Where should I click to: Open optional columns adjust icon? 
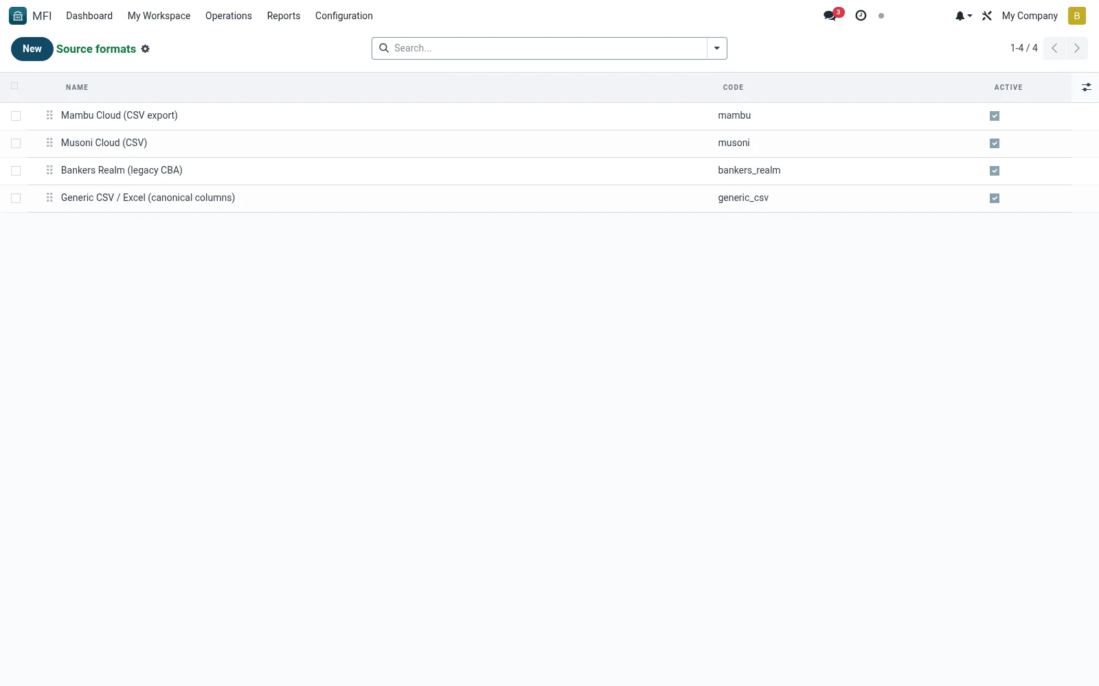[1086, 87]
